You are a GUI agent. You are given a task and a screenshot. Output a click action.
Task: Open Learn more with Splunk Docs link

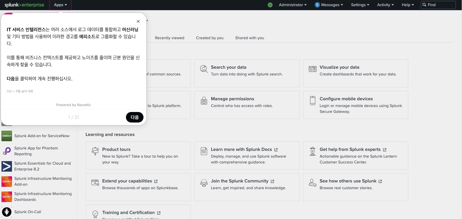pyautogui.click(x=244, y=149)
